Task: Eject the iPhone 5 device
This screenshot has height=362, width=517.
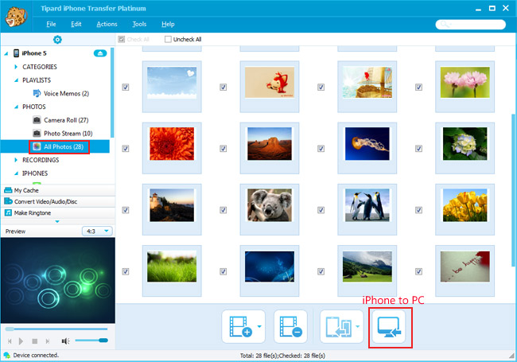Action: (x=100, y=53)
